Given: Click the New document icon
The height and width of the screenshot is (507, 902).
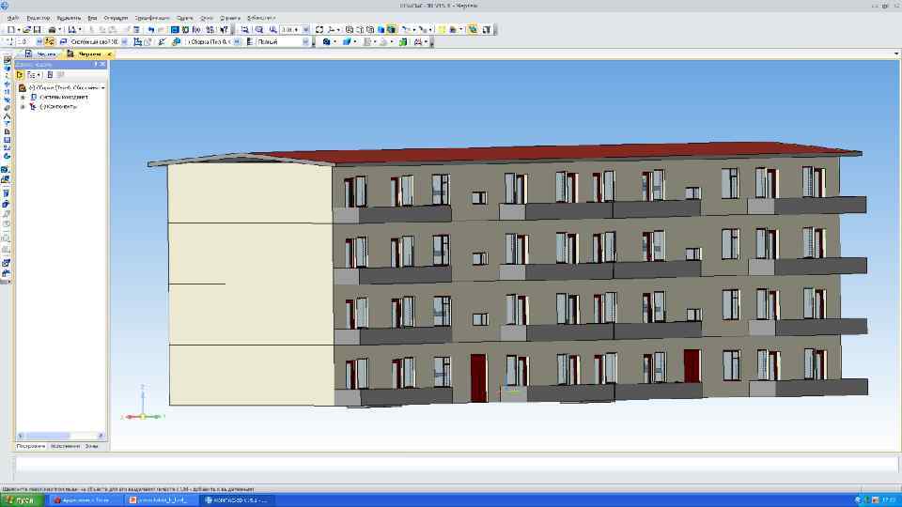Looking at the screenshot, I should (x=11, y=29).
